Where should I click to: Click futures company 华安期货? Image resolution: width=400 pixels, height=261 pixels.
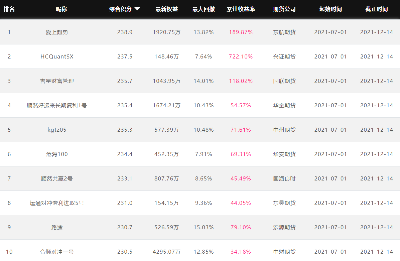click(284, 154)
